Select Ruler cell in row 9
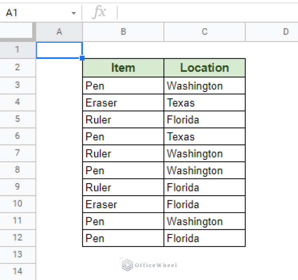This screenshot has width=298, height=280. (123, 187)
